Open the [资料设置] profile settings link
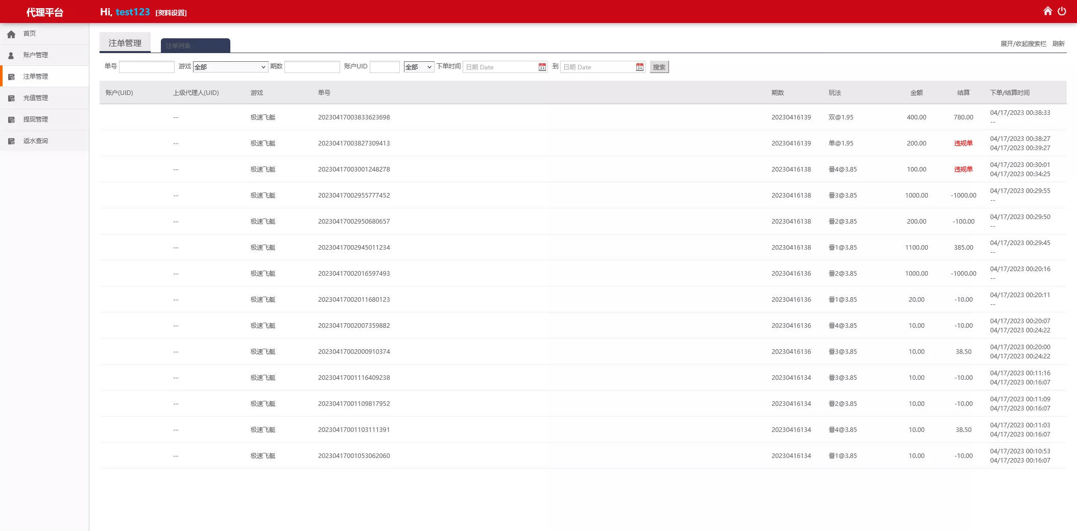This screenshot has width=1077, height=531. (x=171, y=13)
